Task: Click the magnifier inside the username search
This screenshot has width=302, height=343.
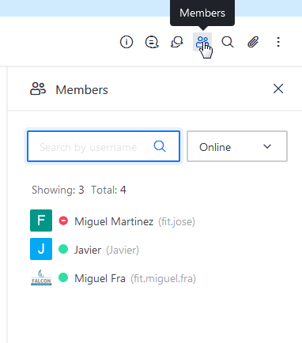Action: click(x=160, y=146)
